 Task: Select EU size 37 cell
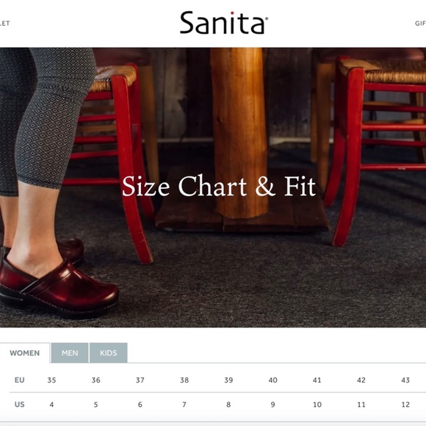coord(140,380)
